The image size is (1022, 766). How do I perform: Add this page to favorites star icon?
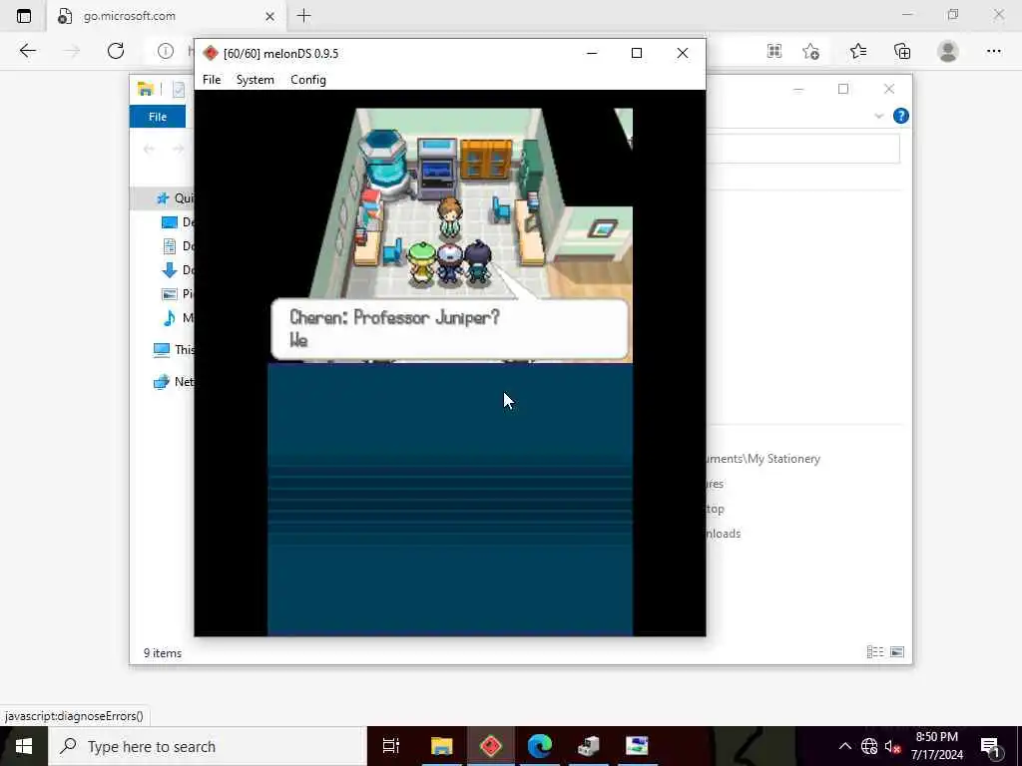(x=810, y=51)
